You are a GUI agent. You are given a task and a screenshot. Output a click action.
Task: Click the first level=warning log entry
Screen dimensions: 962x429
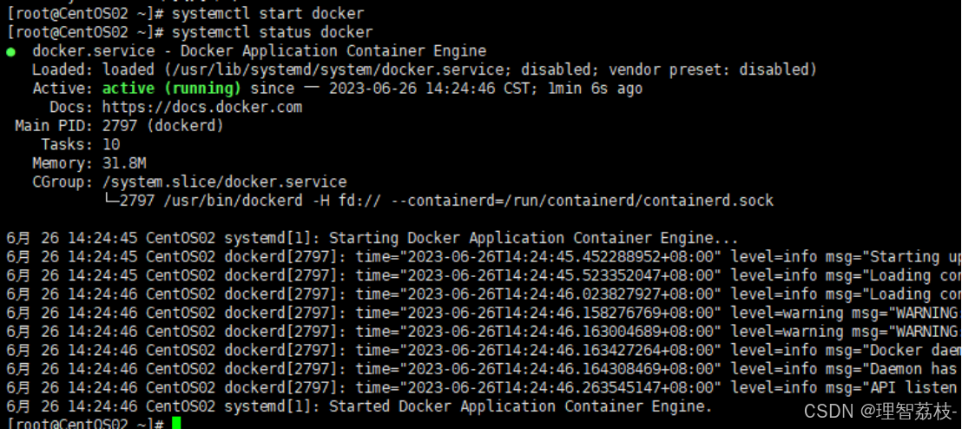click(x=783, y=313)
